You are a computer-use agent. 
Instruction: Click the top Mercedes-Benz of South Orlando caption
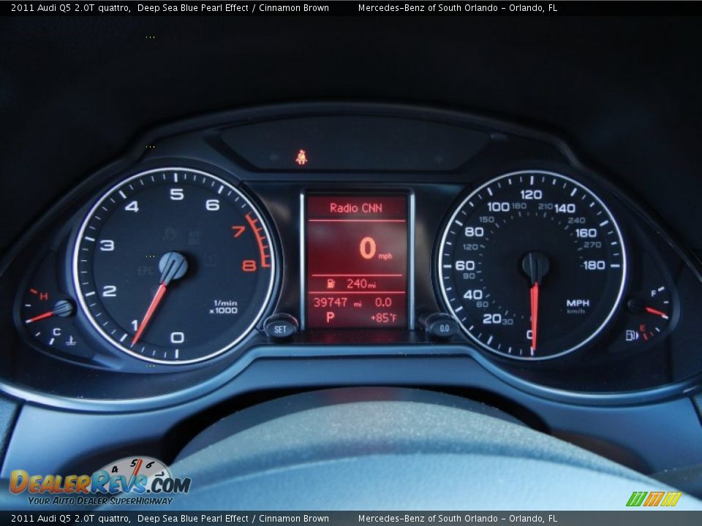[x=457, y=8]
